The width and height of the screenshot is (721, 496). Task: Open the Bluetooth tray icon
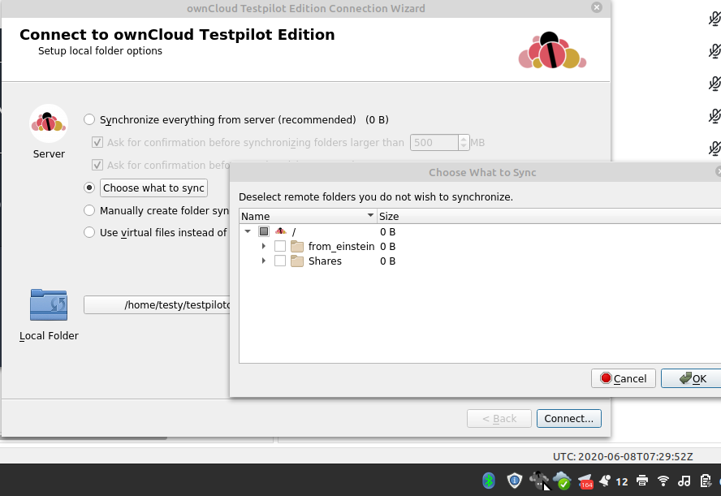488,481
